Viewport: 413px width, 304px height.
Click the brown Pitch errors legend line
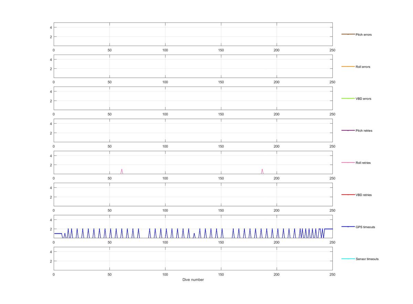click(x=348, y=34)
